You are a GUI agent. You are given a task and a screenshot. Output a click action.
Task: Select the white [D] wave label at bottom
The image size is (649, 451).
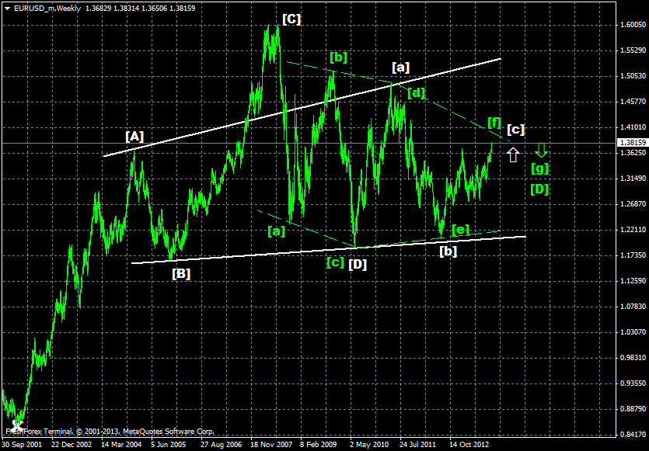[x=358, y=264]
